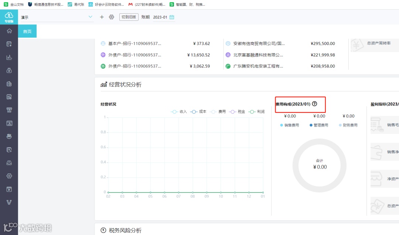Viewport: 399px width, 235px height.
Task: Open the invoice stamp icon in the sidebar
Action: pyautogui.click(x=9, y=110)
